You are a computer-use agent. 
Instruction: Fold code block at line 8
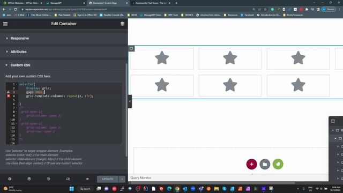pos(17,112)
